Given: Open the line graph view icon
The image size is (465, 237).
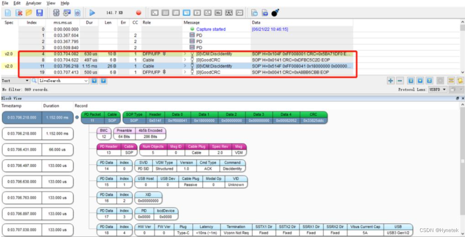Looking at the screenshot, I should click(240, 13).
